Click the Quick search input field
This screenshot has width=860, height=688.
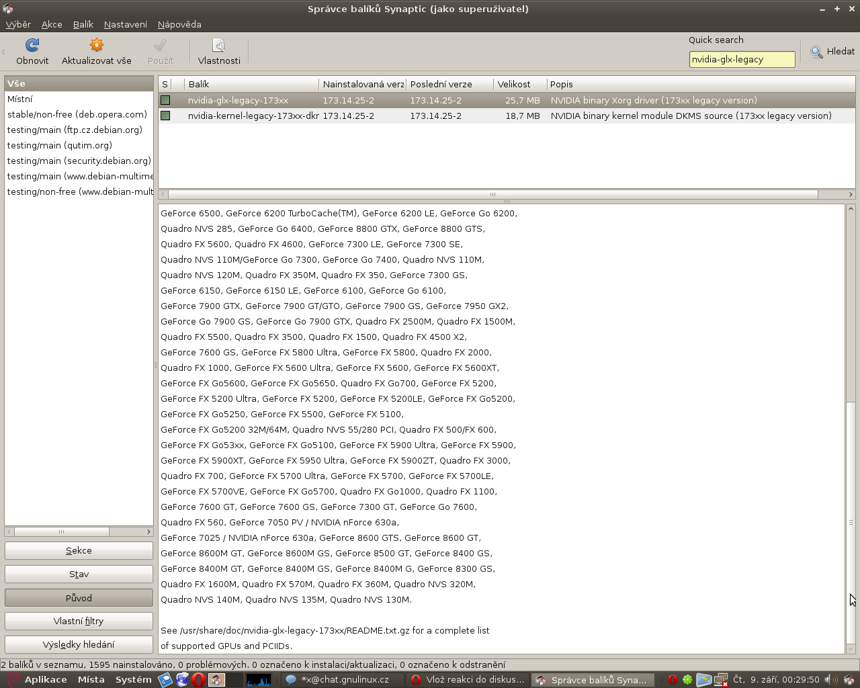coord(742,59)
